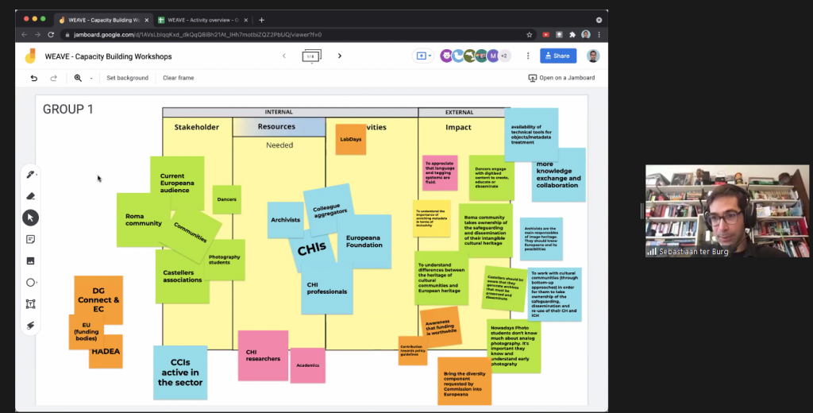This screenshot has height=413, width=813.
Task: Open the Google account avatar in Jamboard
Action: (593, 56)
